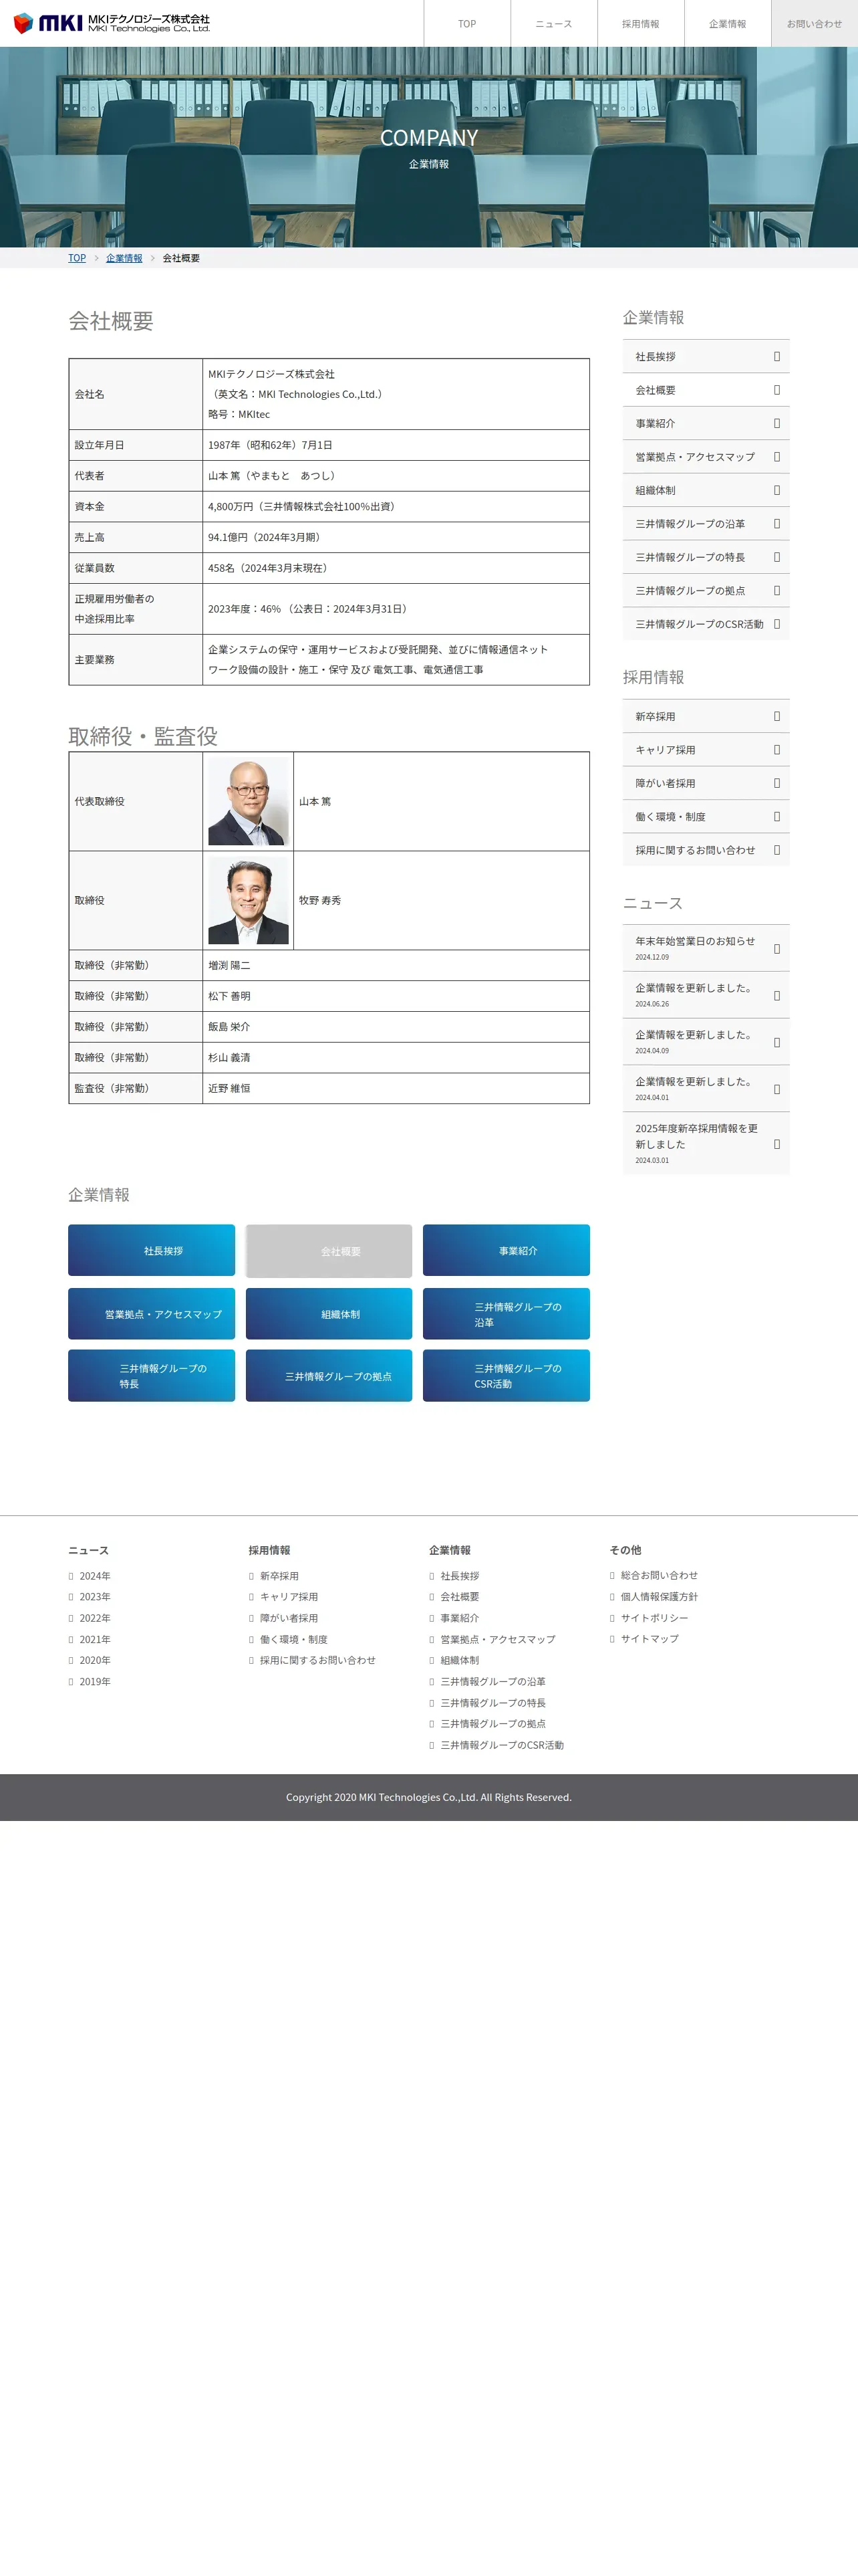The width and height of the screenshot is (858, 2576).
Task: Open footer news year 2020年
Action: (95, 1660)
